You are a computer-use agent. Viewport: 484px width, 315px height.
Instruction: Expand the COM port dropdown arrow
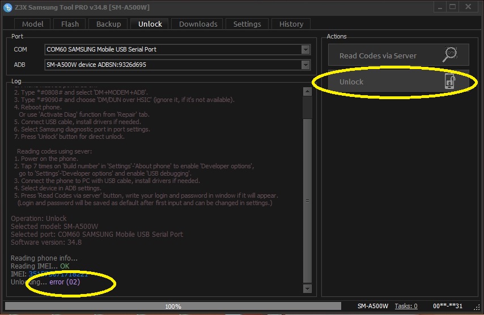305,49
